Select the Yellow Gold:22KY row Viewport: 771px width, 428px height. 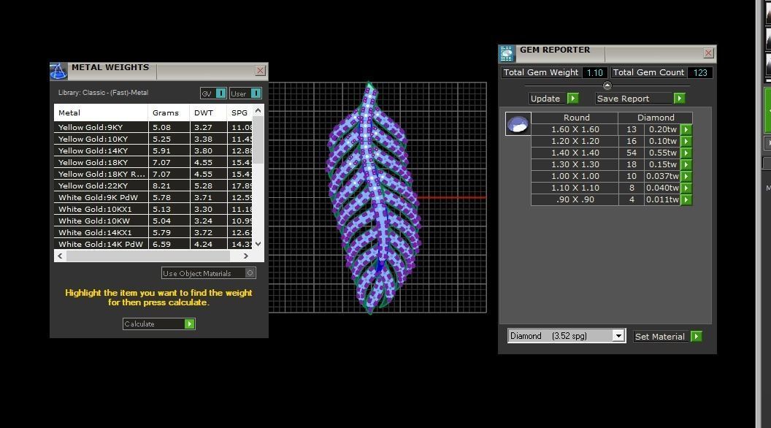tap(153, 186)
